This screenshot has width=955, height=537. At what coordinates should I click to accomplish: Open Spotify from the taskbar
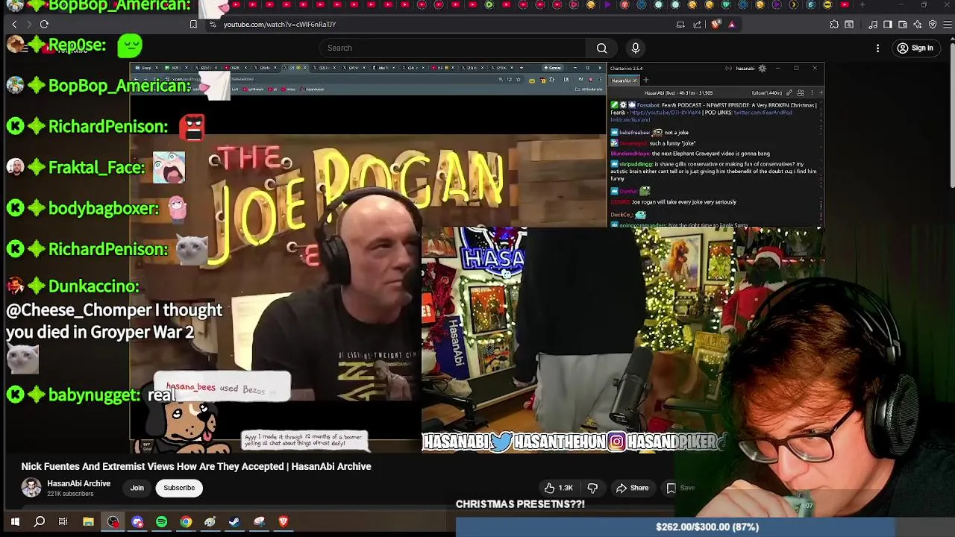[162, 522]
